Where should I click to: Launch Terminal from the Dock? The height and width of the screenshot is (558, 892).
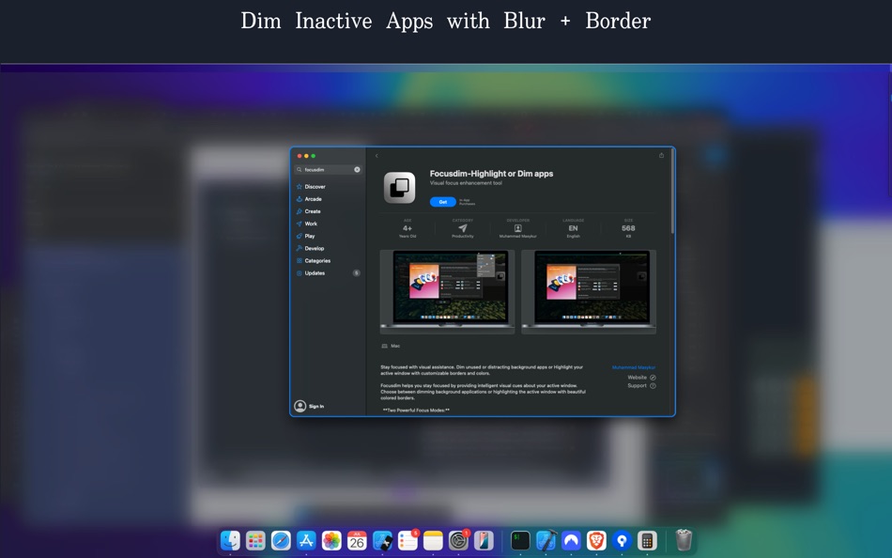pyautogui.click(x=520, y=540)
